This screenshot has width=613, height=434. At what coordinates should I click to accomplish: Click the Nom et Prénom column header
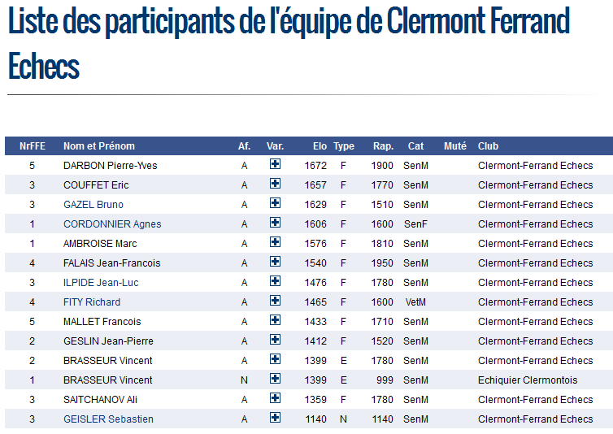pos(99,146)
